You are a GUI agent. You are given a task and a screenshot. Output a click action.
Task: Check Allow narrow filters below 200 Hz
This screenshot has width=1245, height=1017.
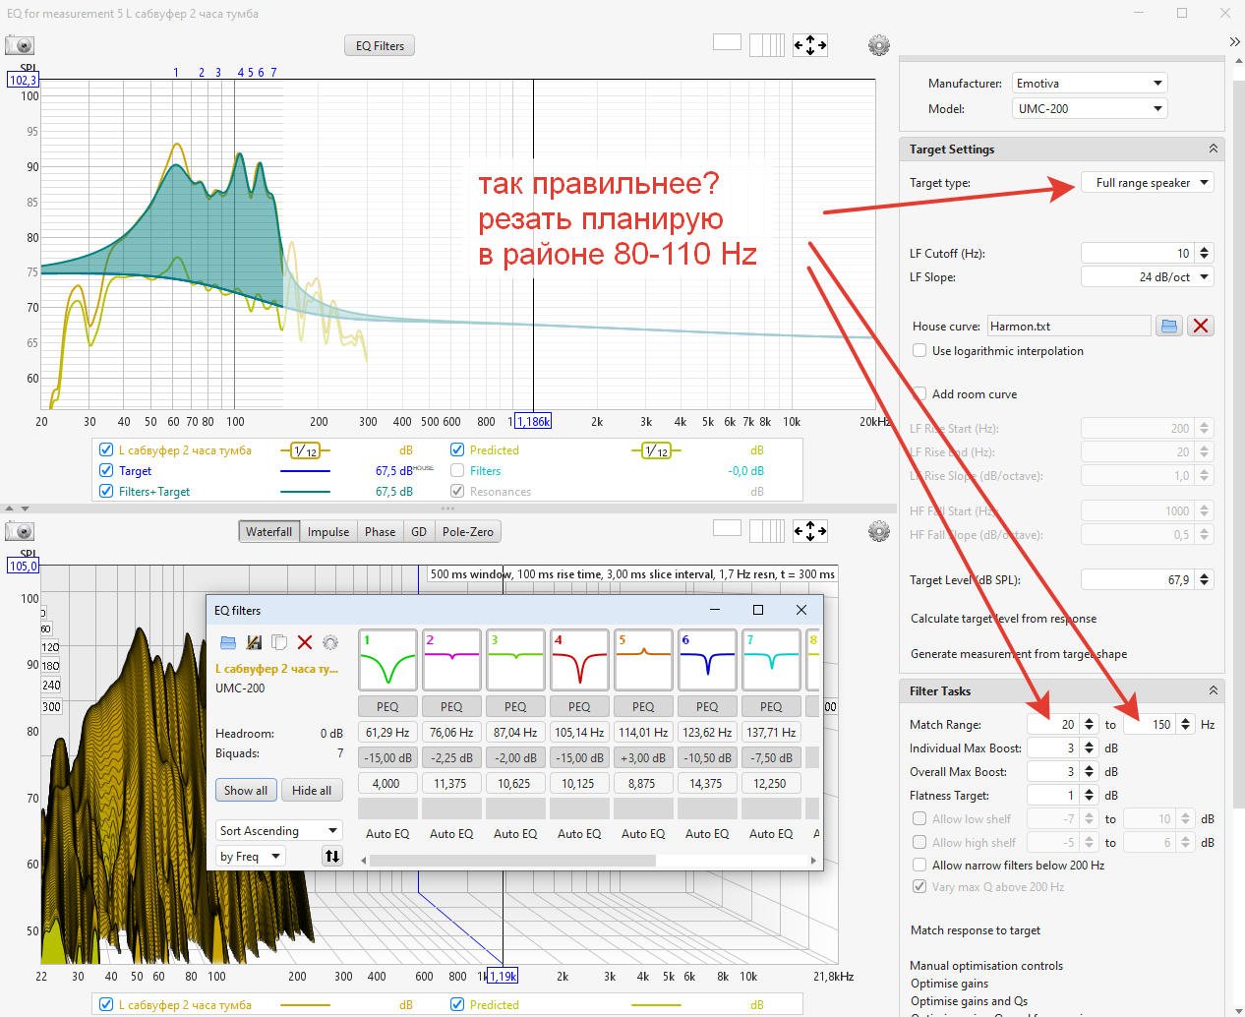(919, 866)
